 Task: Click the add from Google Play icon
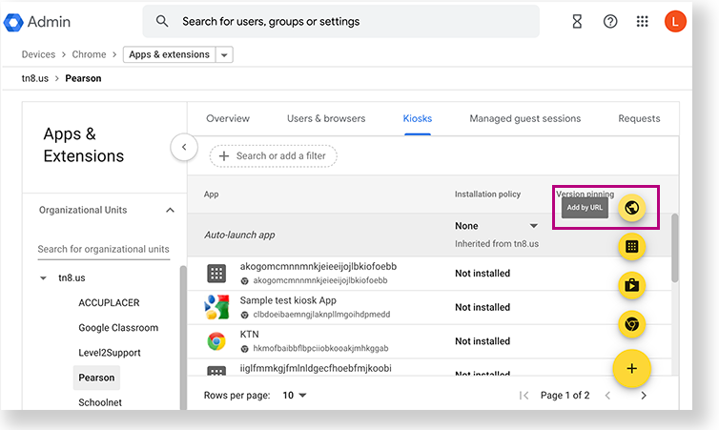pyautogui.click(x=631, y=285)
